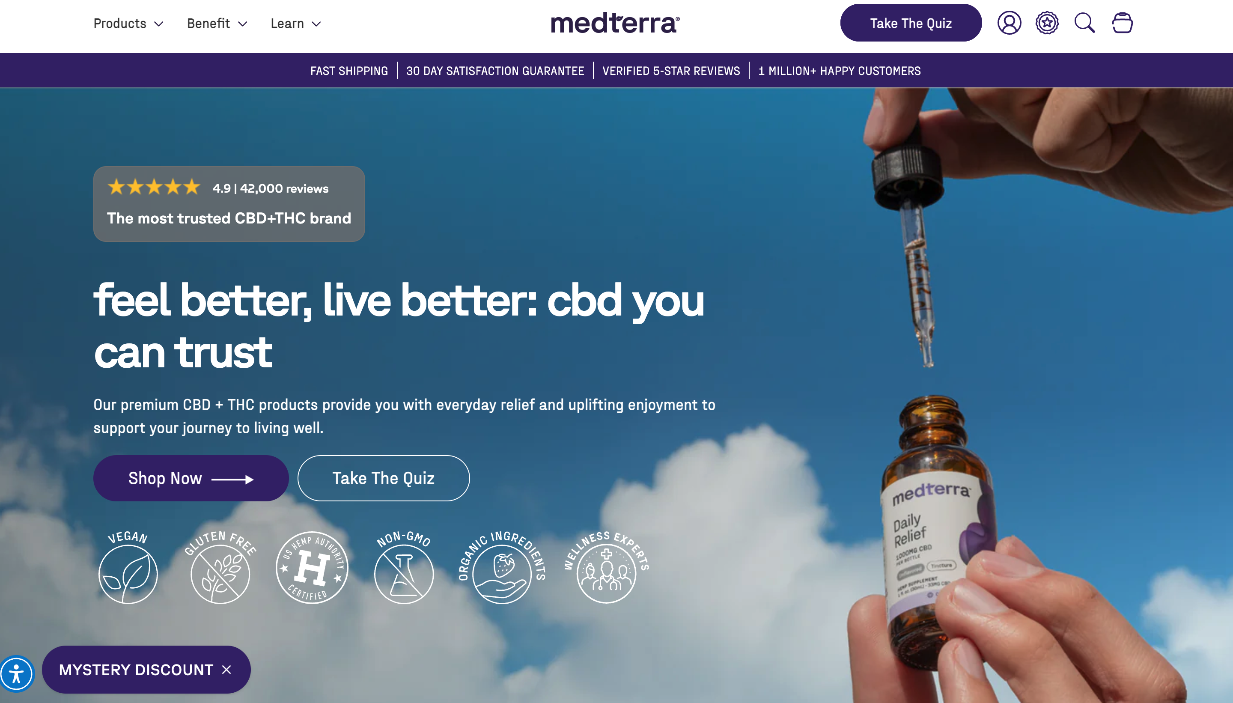Click Take The Quiz in header
1233x703 pixels.
coord(911,23)
